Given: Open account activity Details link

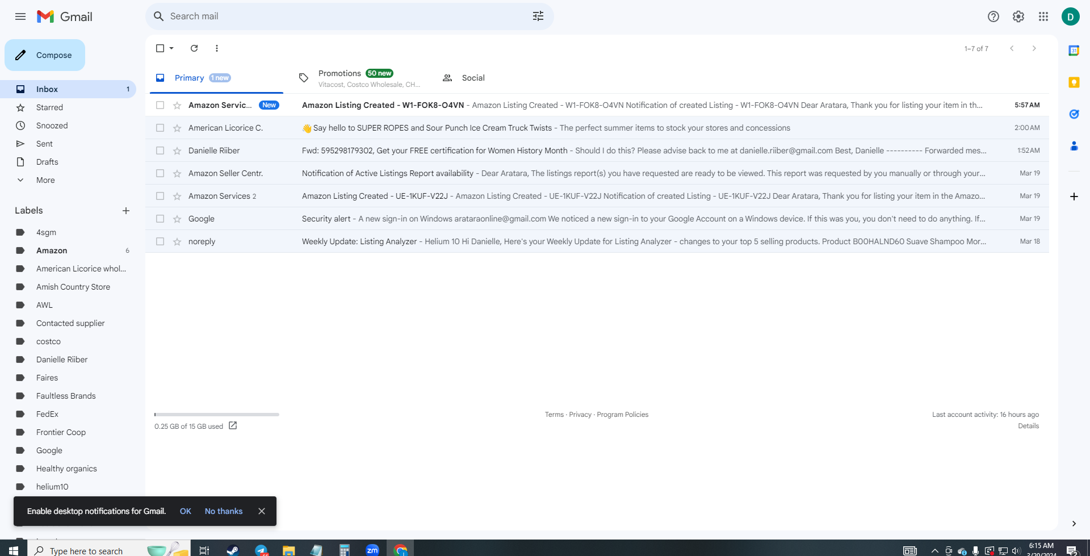Looking at the screenshot, I should (x=1029, y=426).
